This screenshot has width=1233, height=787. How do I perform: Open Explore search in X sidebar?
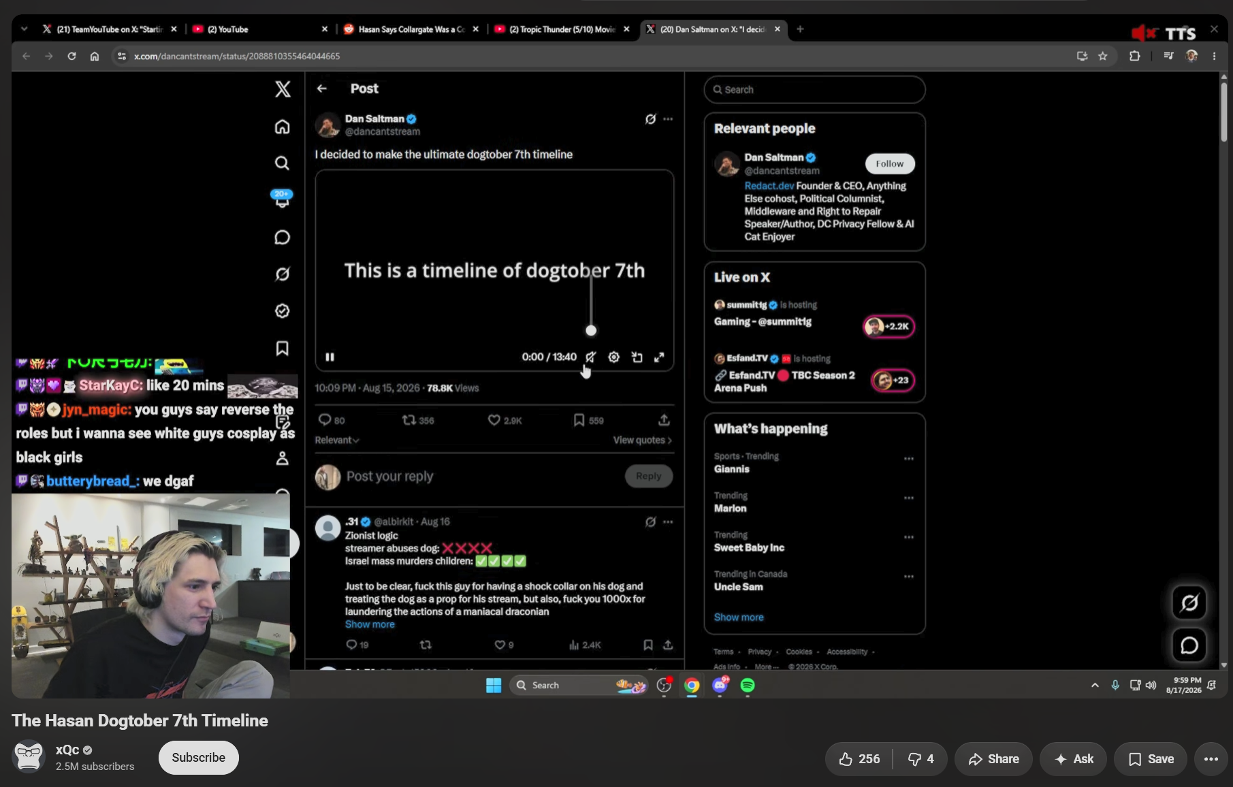pyautogui.click(x=282, y=163)
